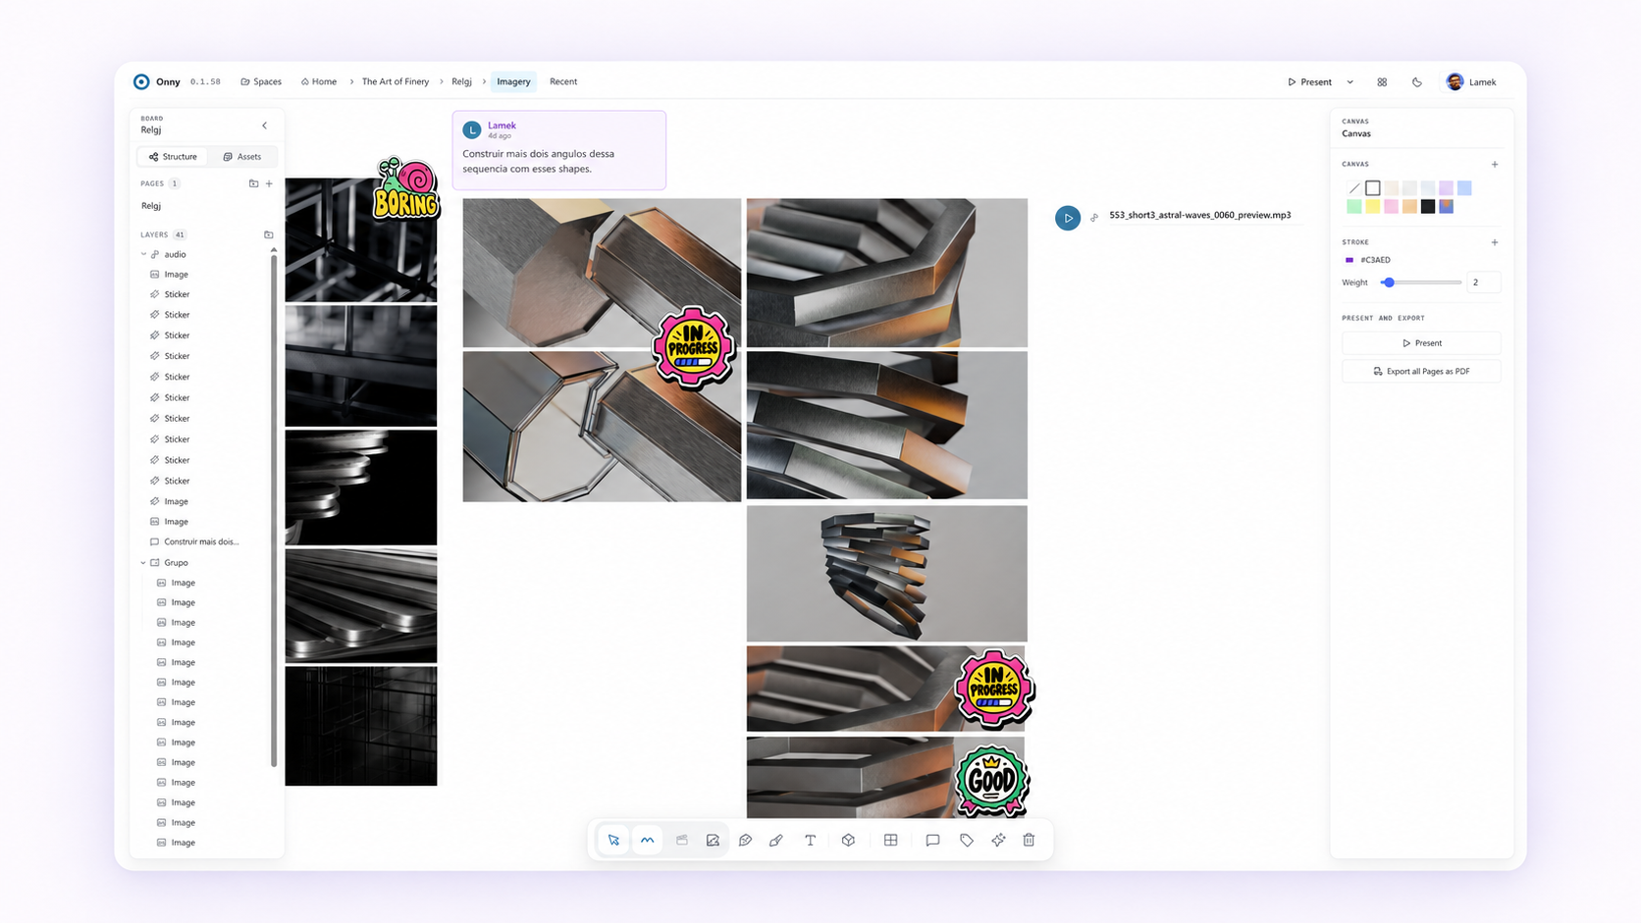Open the Imagery breadcrumb tab
Viewport: 1641px width, 923px height.
513,81
